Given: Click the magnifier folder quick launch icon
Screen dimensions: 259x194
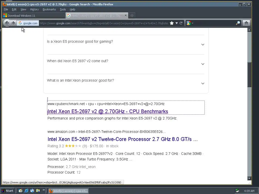Looking at the screenshot, I should tap(38, 191).
